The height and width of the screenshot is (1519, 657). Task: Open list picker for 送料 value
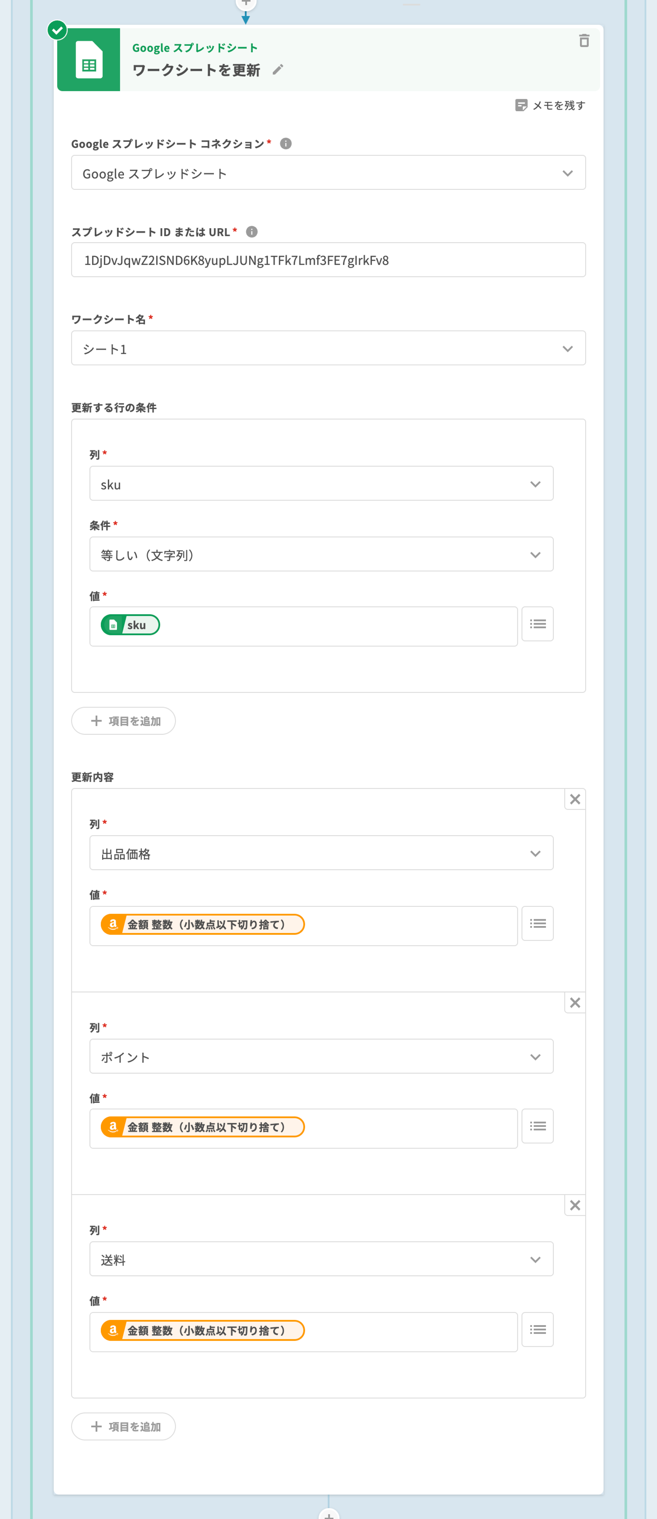537,1329
